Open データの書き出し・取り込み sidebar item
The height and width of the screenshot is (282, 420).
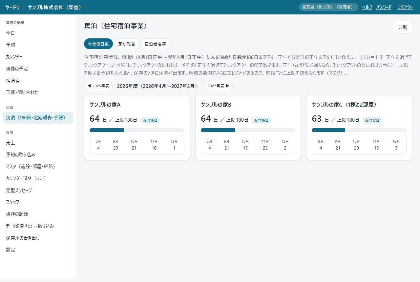[x=38, y=226]
